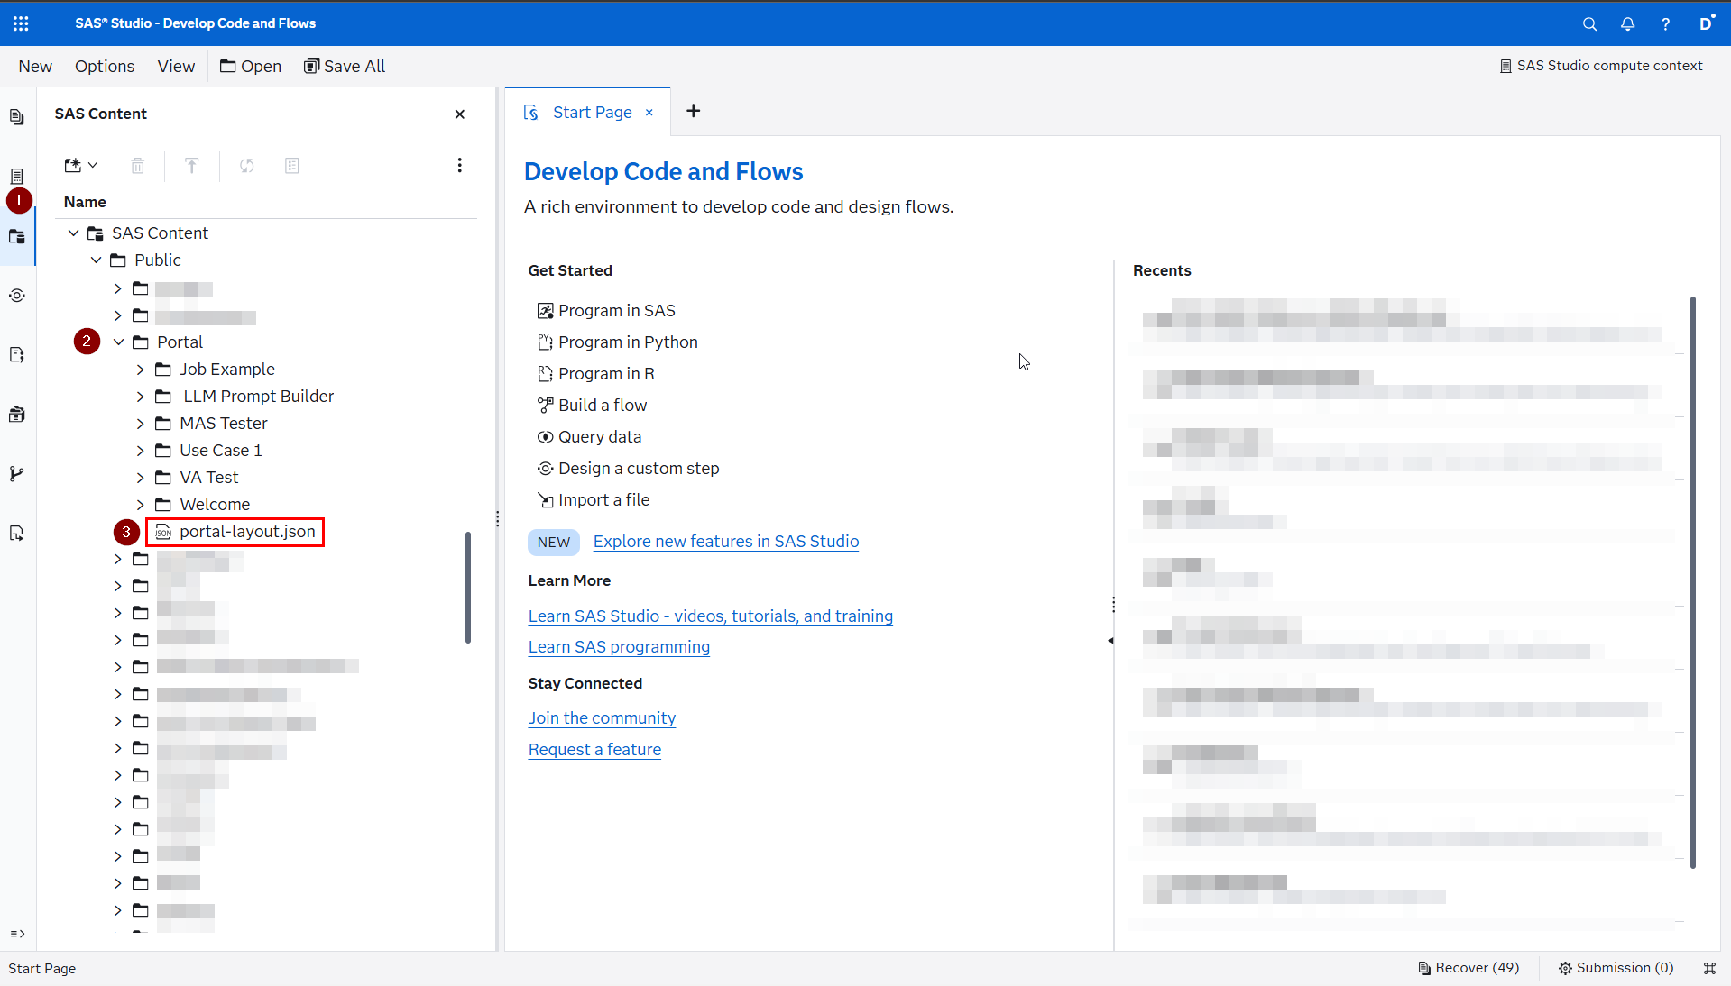This screenshot has height=986, width=1731.
Task: Collapse the Portal folder
Action: coord(118,342)
